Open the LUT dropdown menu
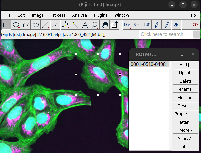Screen dimensions: 201x153 click(147, 25)
